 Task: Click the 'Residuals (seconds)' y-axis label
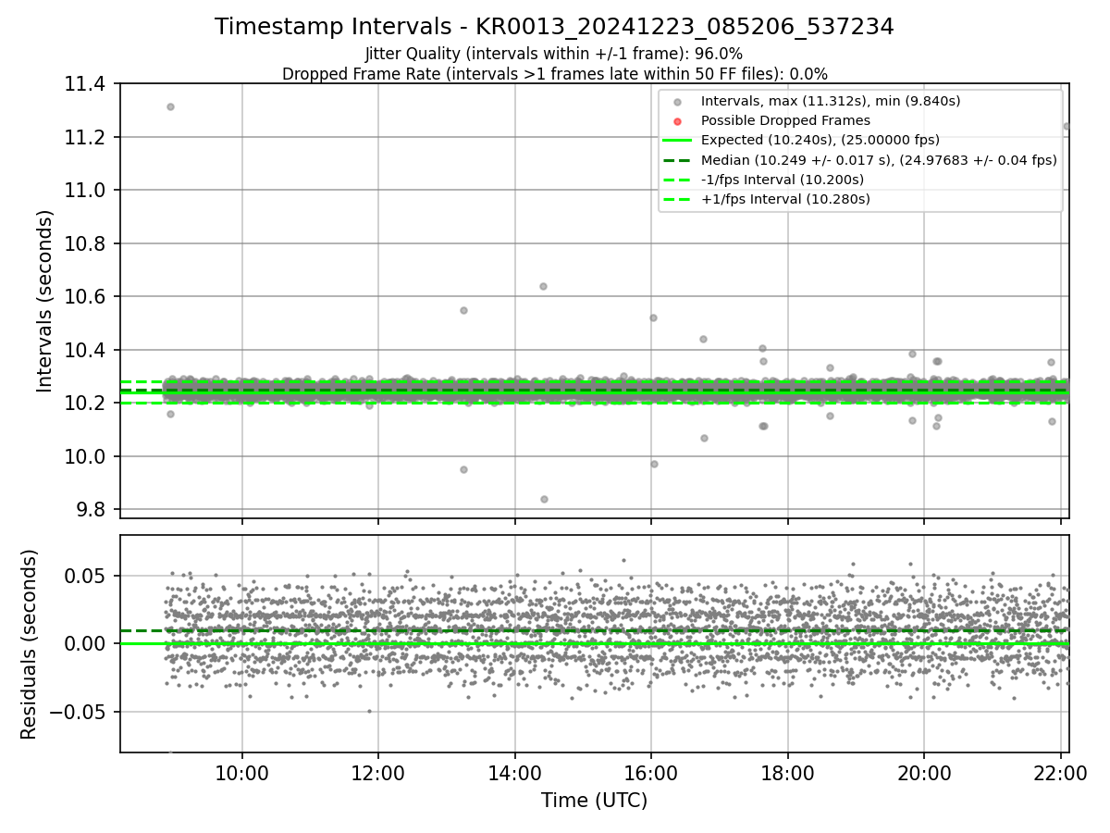(30, 644)
